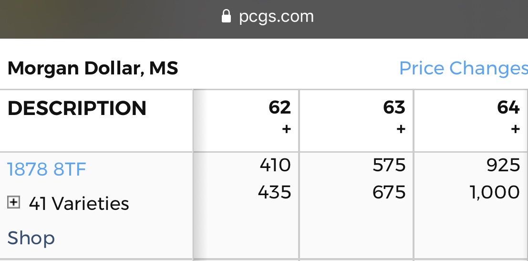Click the plus sign under grade 62
The image size is (528, 261).
pos(286,129)
